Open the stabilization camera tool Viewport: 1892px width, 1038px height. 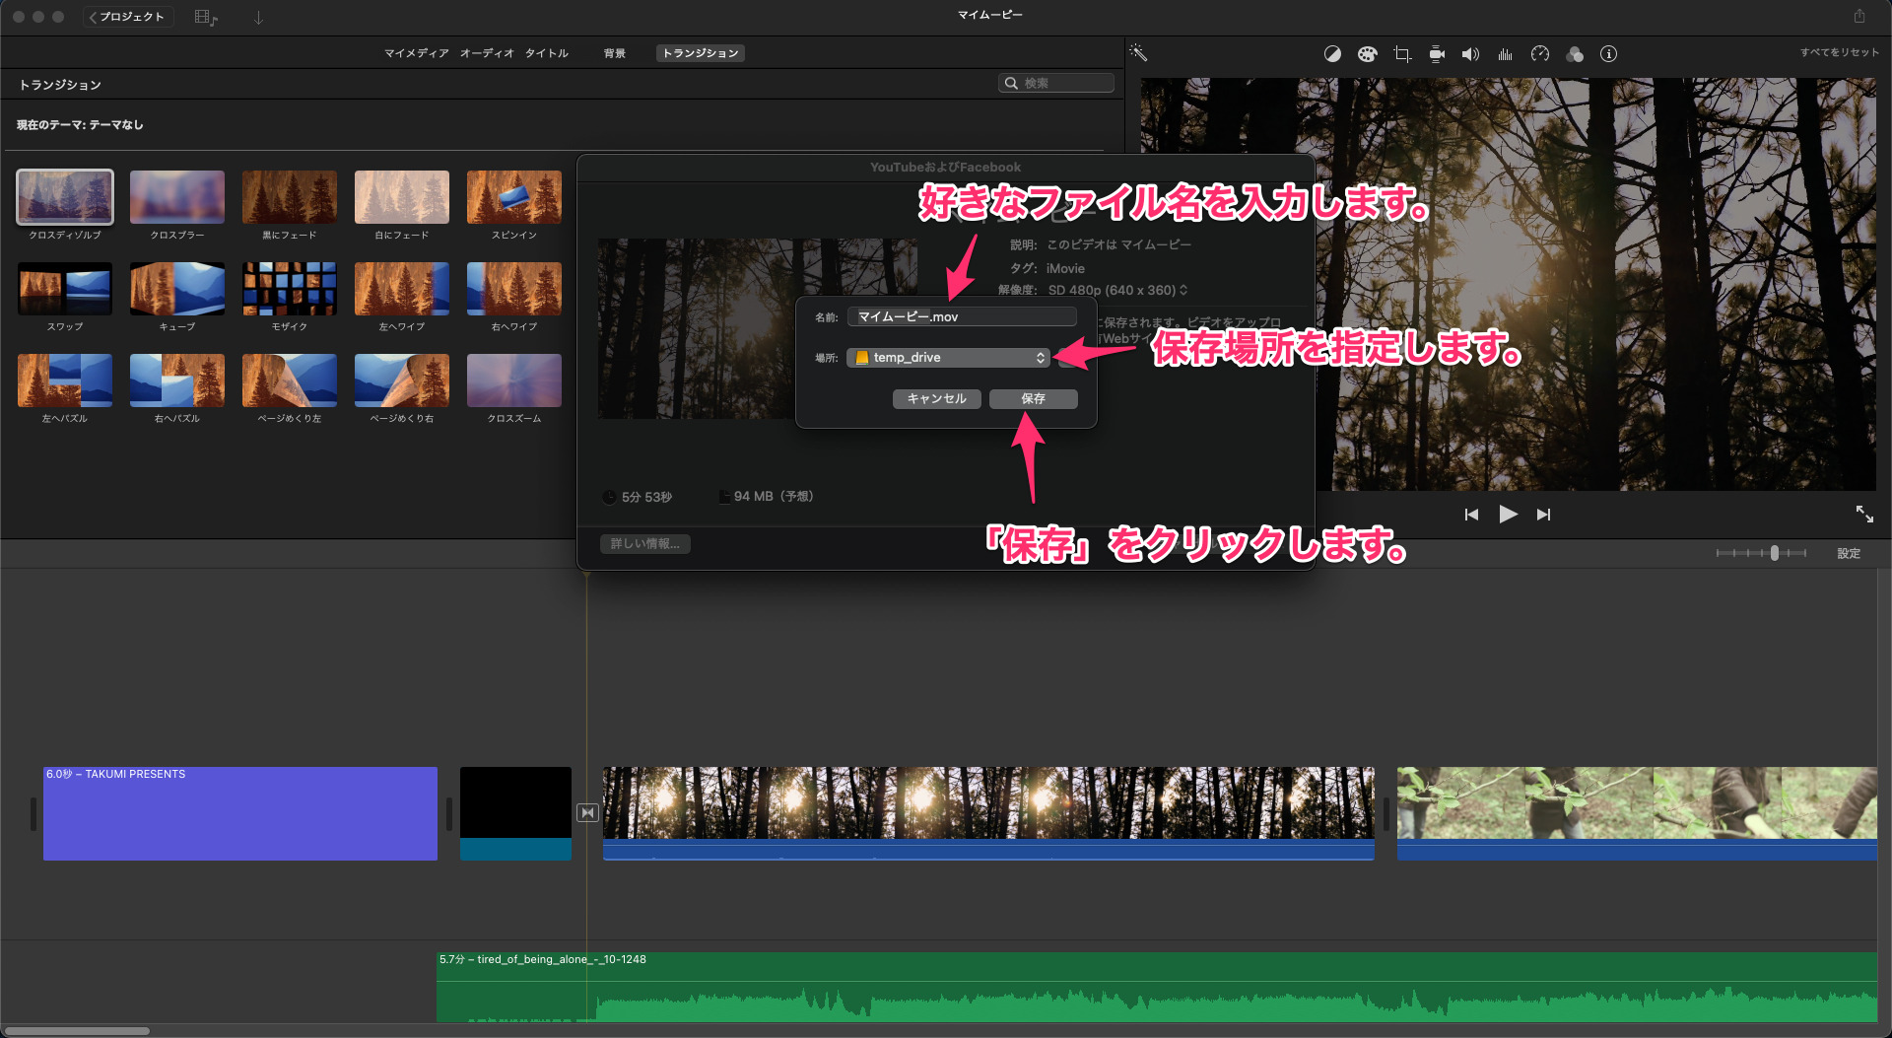[1437, 54]
